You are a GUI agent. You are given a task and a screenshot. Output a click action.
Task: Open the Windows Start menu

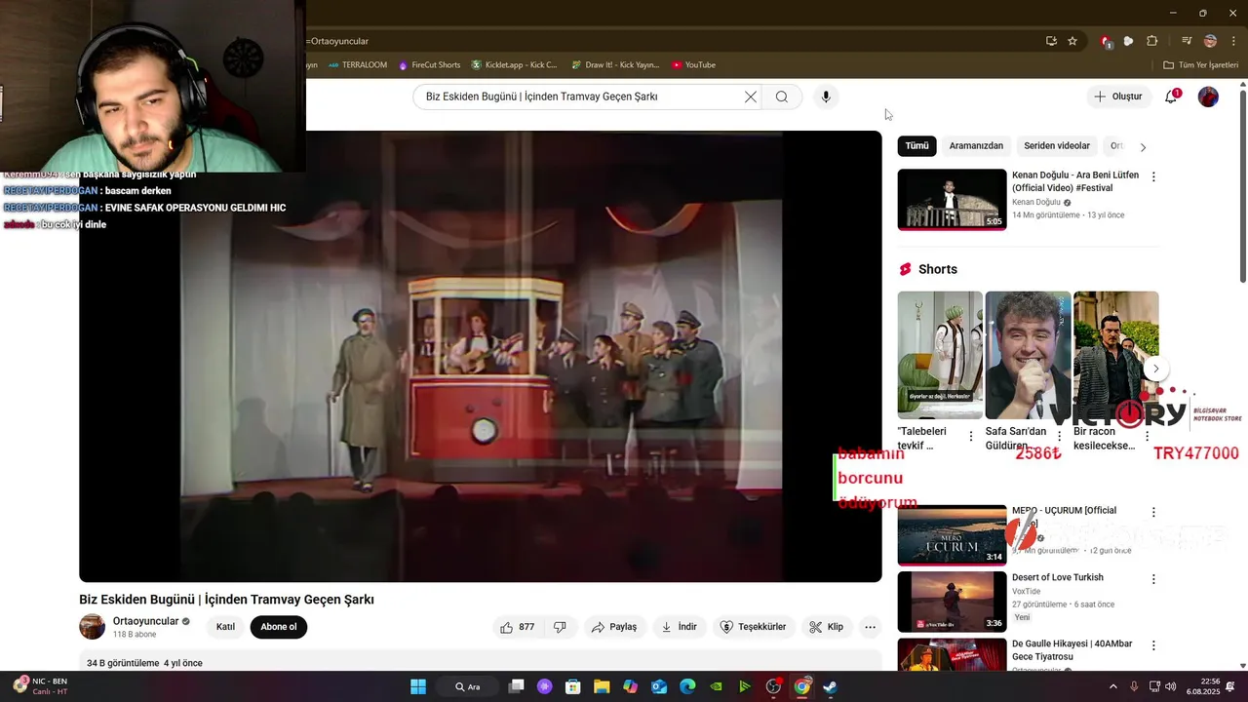tap(418, 686)
